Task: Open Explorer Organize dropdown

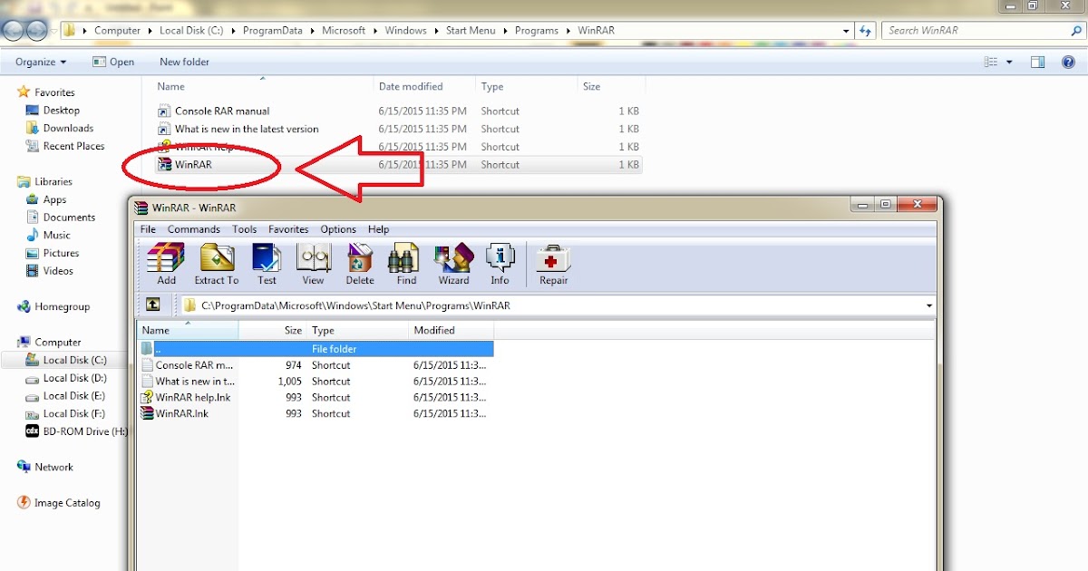Action: pyautogui.click(x=41, y=62)
